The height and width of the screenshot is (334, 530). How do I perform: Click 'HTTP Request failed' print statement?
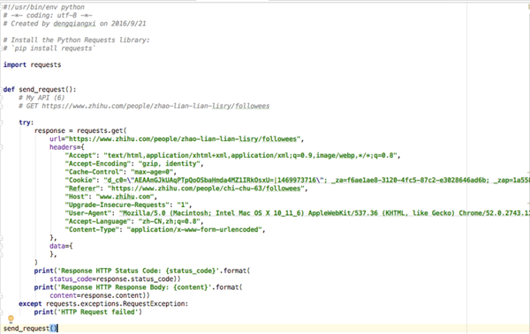pos(87,312)
